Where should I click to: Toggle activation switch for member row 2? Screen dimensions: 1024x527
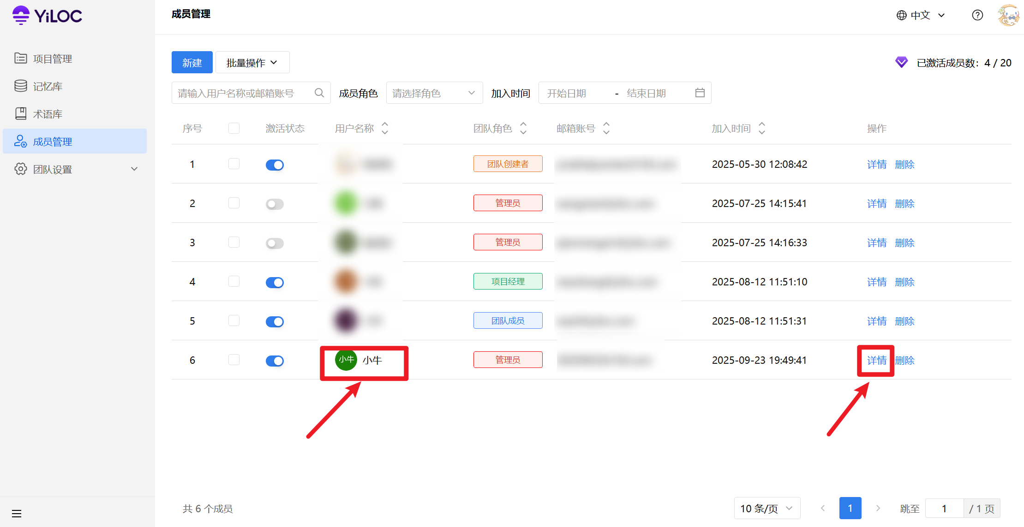pyautogui.click(x=275, y=204)
